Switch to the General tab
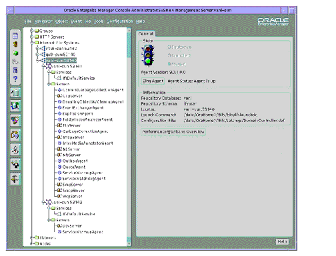 (x=146, y=33)
